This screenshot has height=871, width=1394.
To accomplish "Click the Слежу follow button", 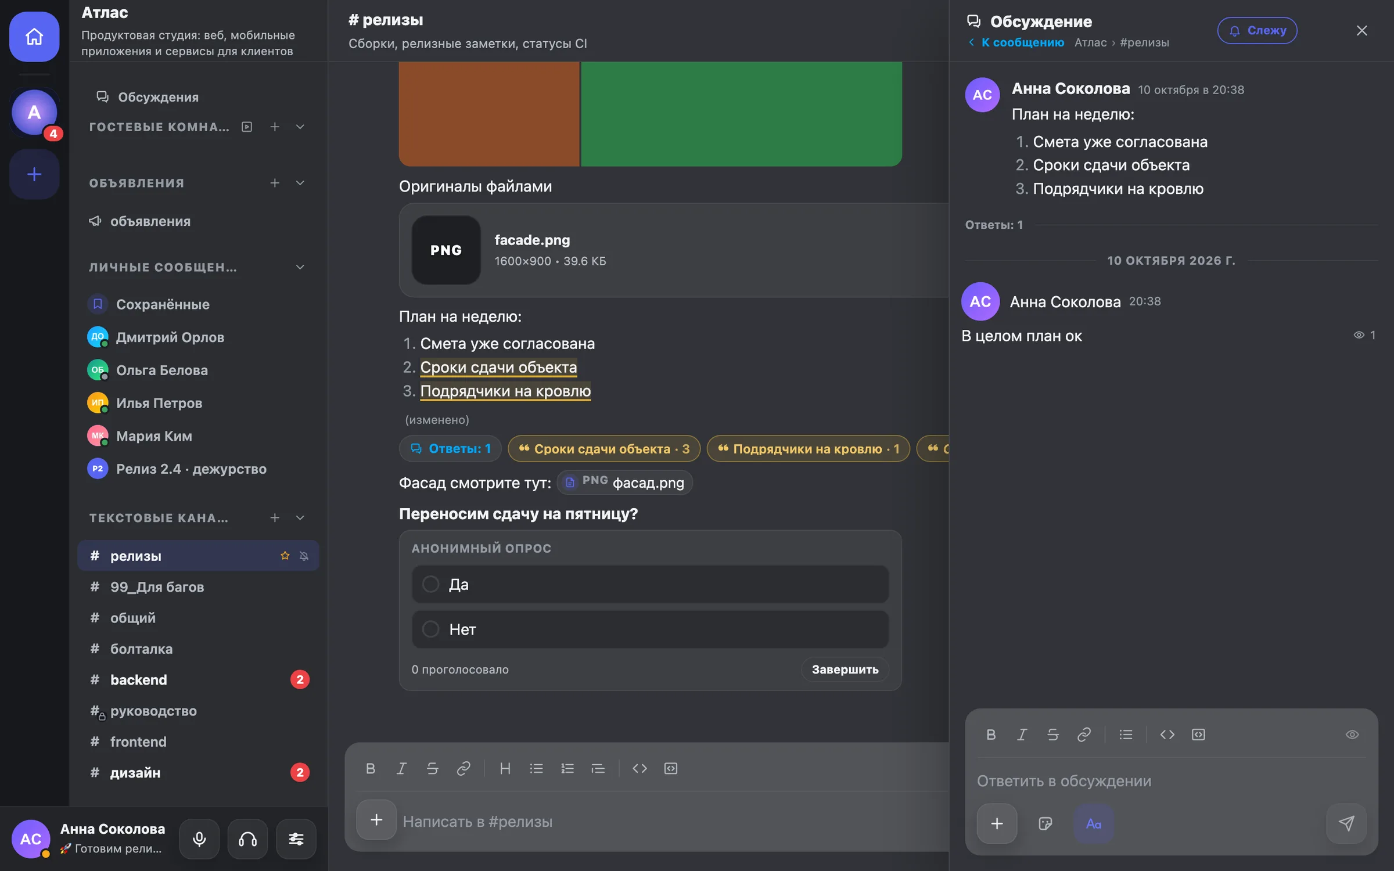I will coord(1257,30).
